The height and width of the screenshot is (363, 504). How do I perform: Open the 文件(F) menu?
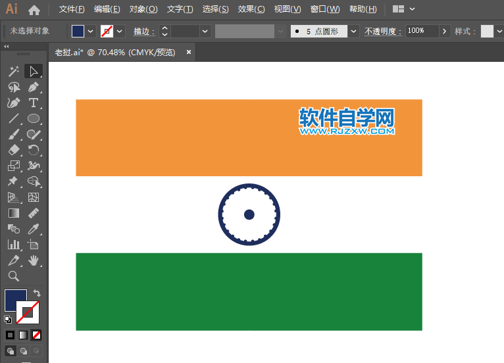click(72, 9)
